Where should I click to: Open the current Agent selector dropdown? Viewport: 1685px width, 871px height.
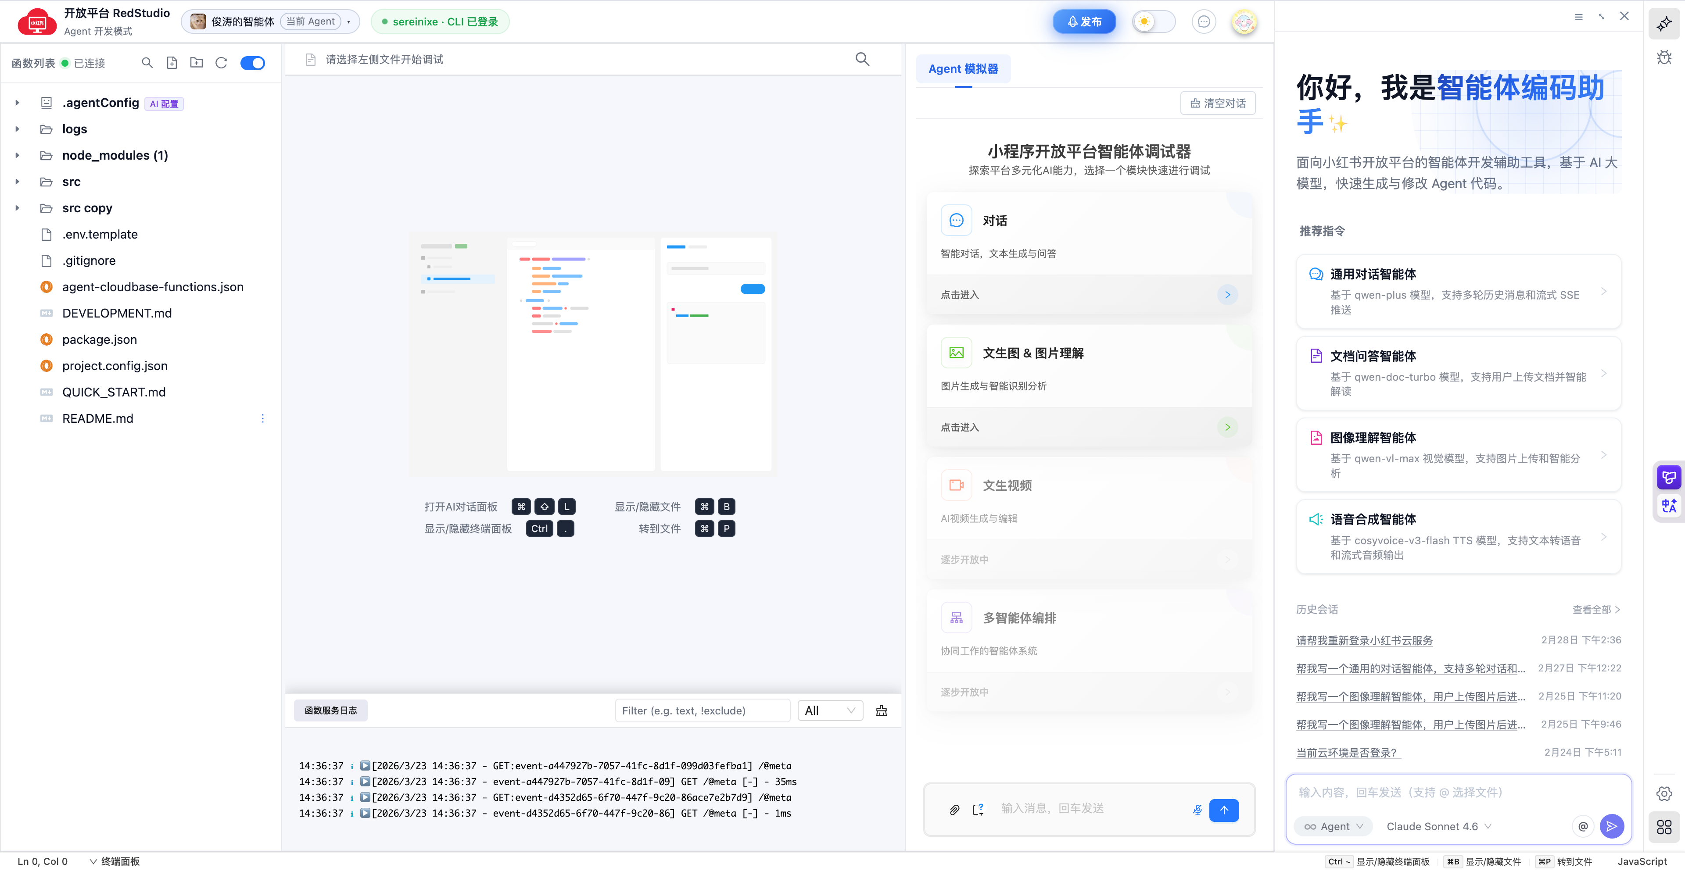click(x=270, y=21)
